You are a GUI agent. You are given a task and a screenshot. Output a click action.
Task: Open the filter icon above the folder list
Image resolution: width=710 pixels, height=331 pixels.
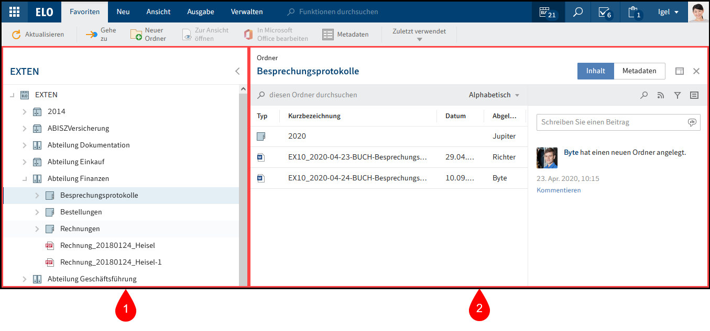click(x=678, y=95)
